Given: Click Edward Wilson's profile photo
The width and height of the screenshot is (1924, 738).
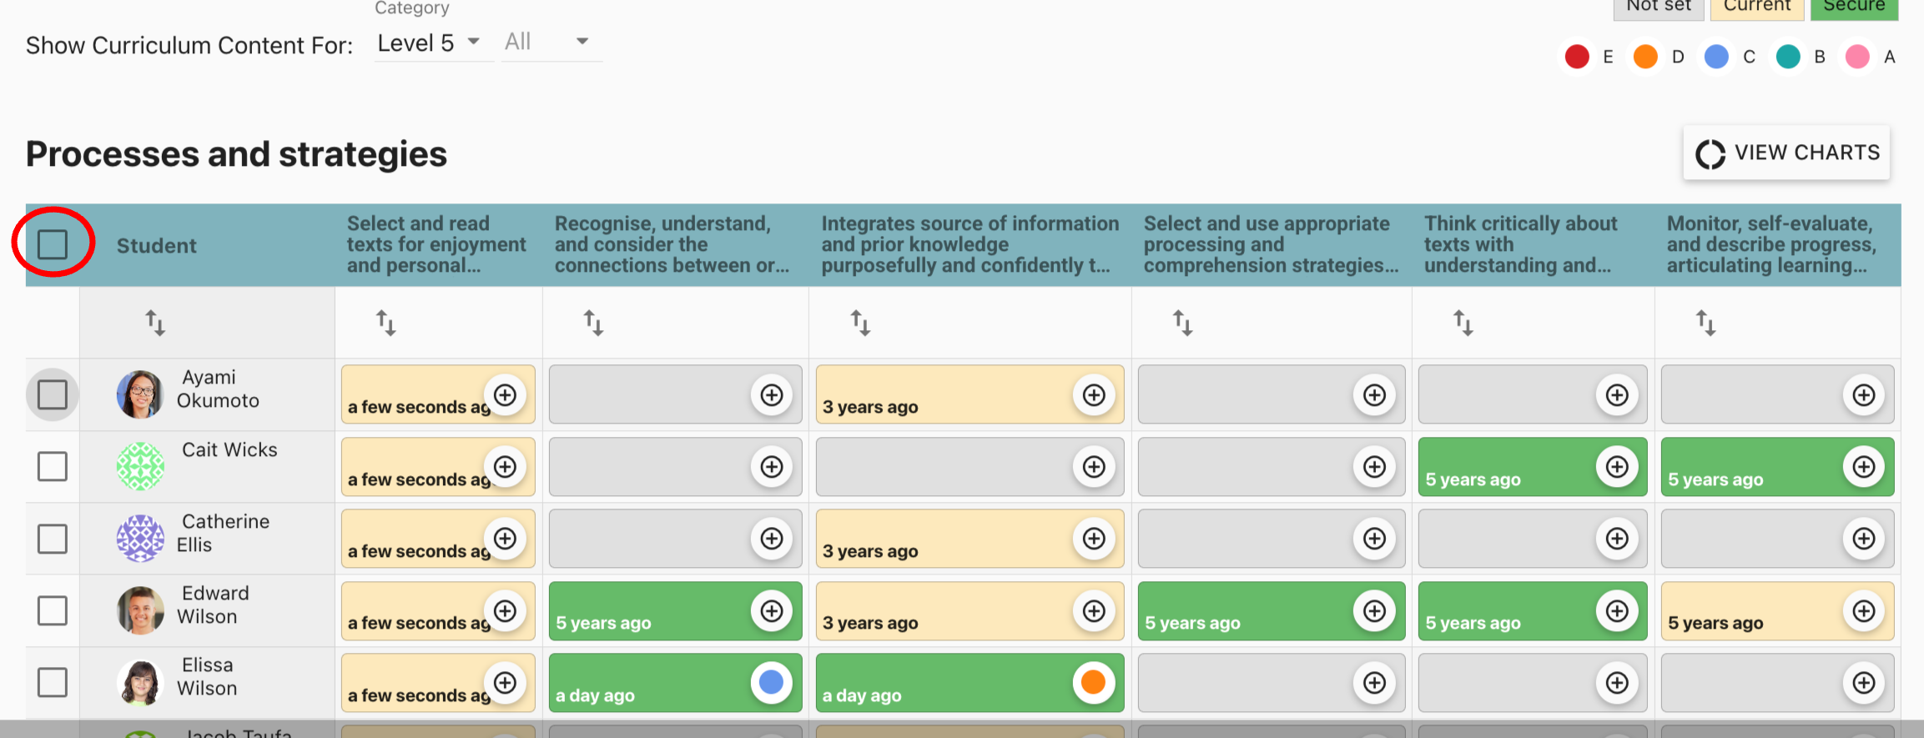Looking at the screenshot, I should [x=140, y=610].
